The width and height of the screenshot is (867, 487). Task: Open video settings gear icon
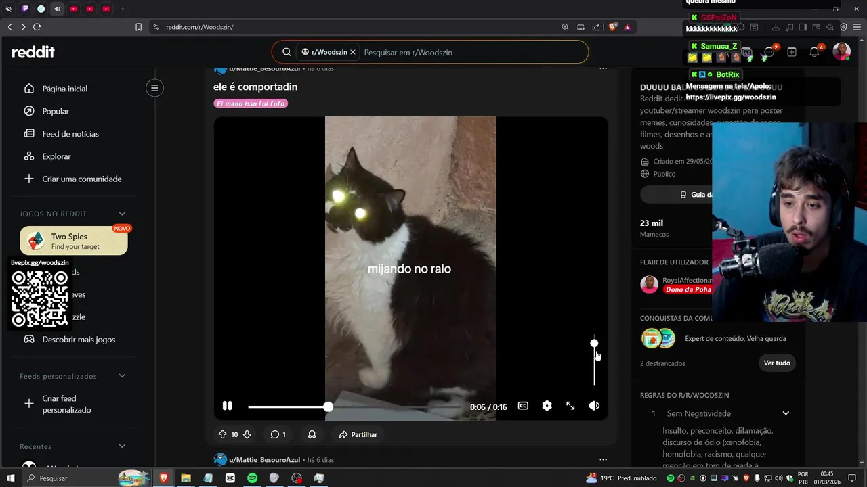coord(547,406)
